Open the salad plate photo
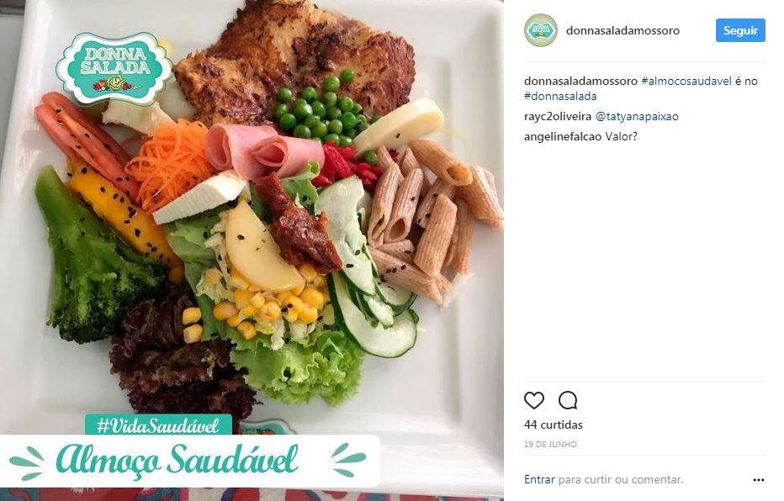This screenshot has height=501, width=784. (252, 250)
